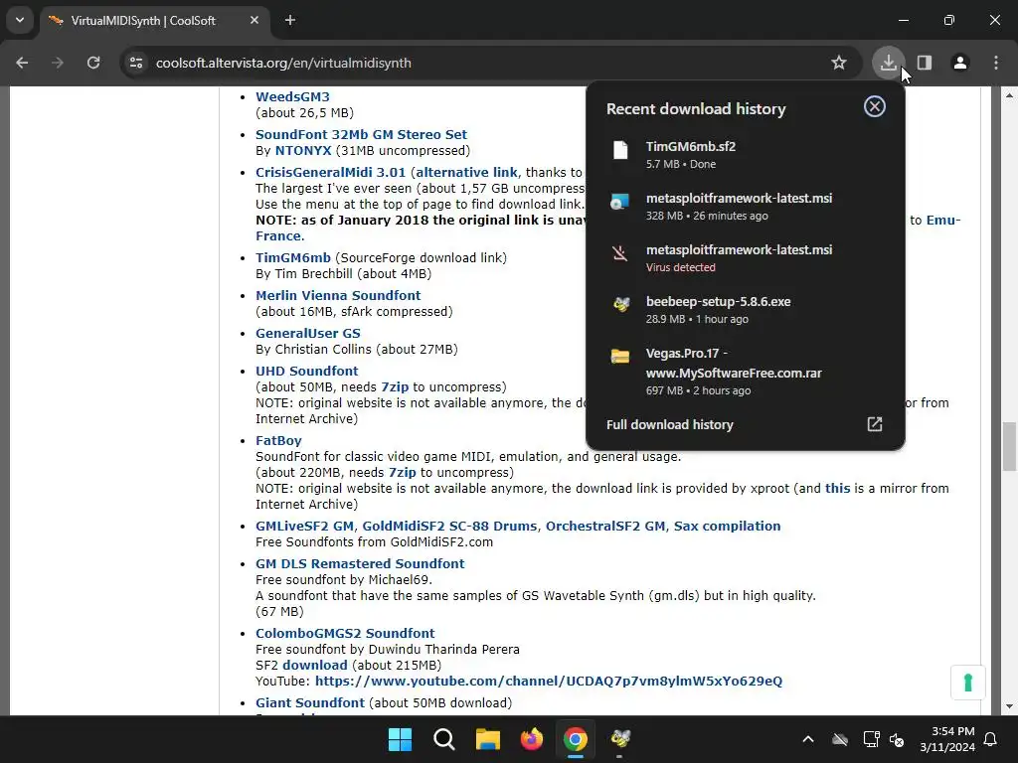This screenshot has height=763, width=1018.
Task: Open the muted volume tray icon
Action: (x=898, y=739)
